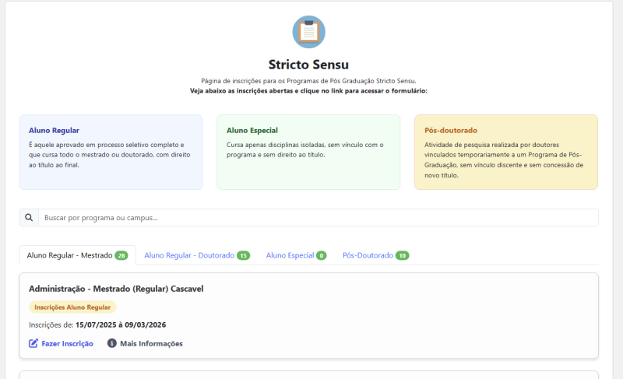
Task: Click the info circle icon beside Mais Informações
Action: click(x=111, y=343)
